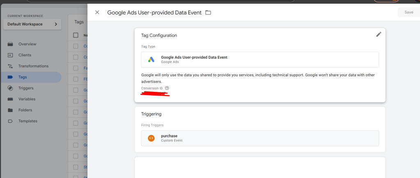Toggle the select-all tags header checkbox
The height and width of the screenshot is (178, 420).
[75, 35]
